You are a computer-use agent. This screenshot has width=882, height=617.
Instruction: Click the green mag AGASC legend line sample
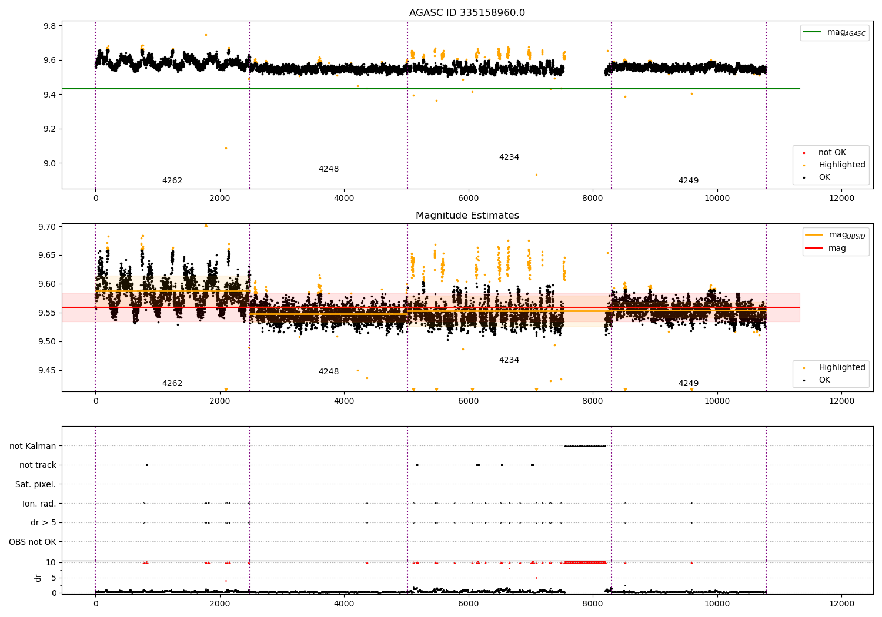point(813,32)
